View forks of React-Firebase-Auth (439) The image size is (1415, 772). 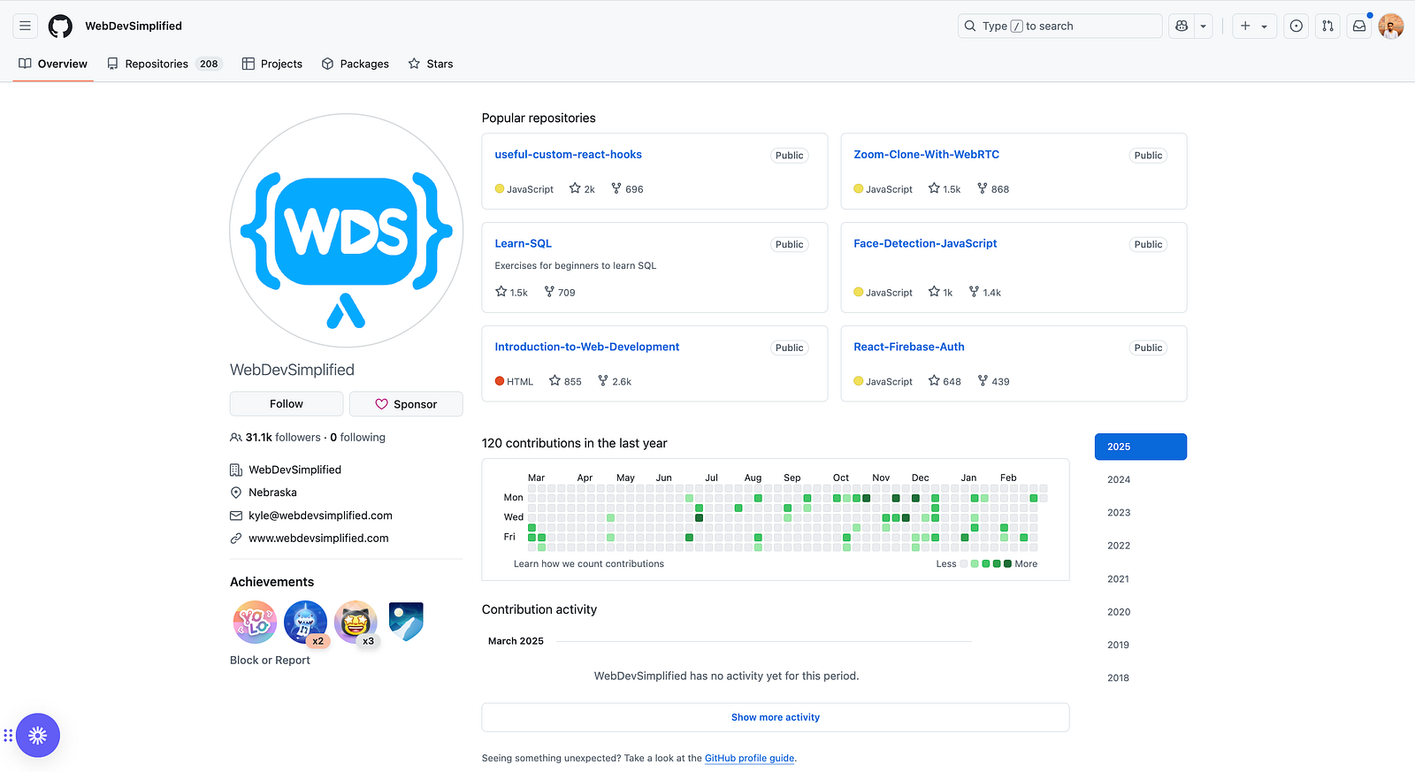(x=993, y=381)
